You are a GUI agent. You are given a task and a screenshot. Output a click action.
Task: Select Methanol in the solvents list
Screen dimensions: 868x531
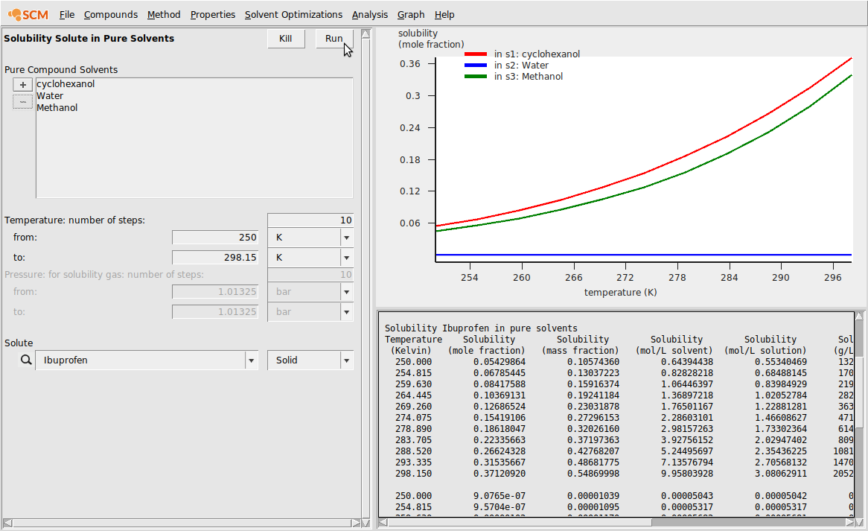click(57, 107)
